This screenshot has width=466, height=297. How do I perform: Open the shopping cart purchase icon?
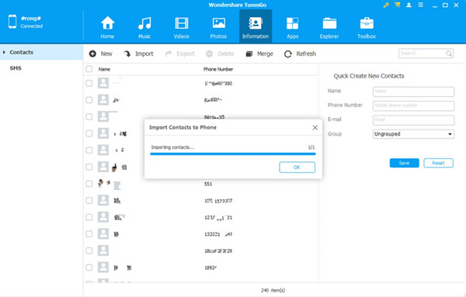398,5
